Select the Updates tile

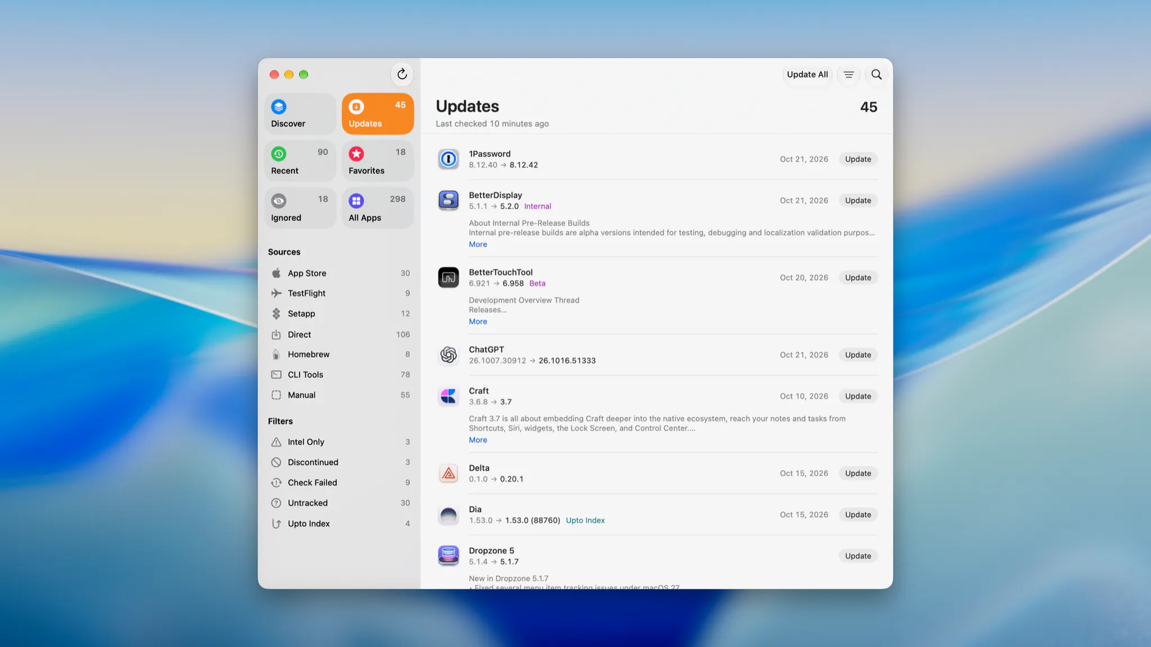[378, 114]
